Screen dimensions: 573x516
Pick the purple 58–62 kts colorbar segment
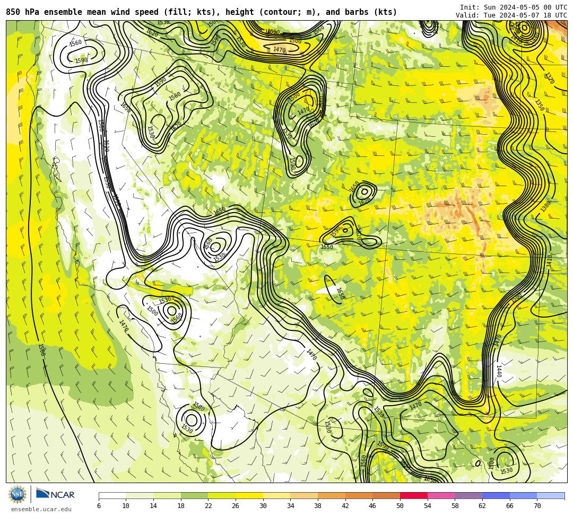pos(468,495)
